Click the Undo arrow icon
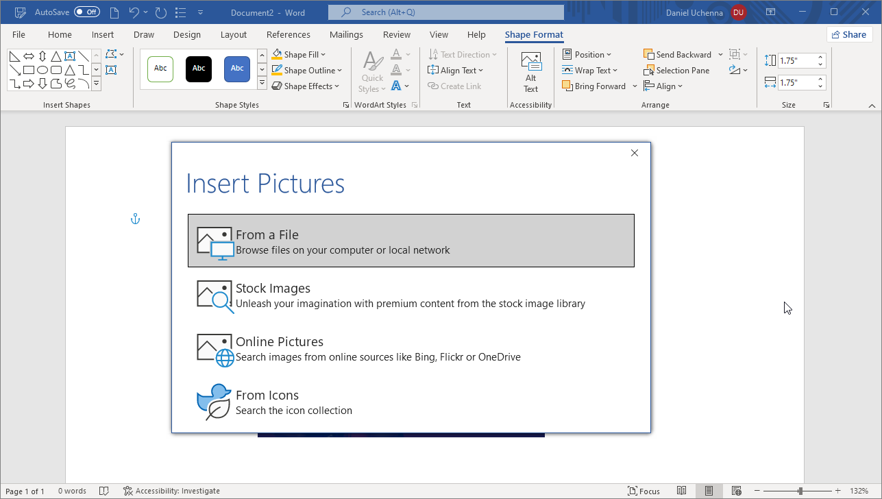 pyautogui.click(x=134, y=12)
